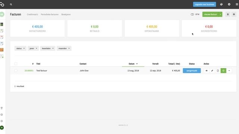Click the app logo in top-left corner
Screen dimensions: 239x134
click(2, 4)
